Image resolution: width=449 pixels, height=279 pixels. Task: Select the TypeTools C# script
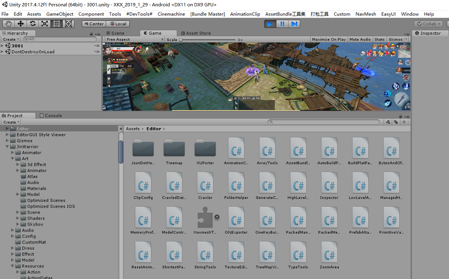pyautogui.click(x=298, y=253)
